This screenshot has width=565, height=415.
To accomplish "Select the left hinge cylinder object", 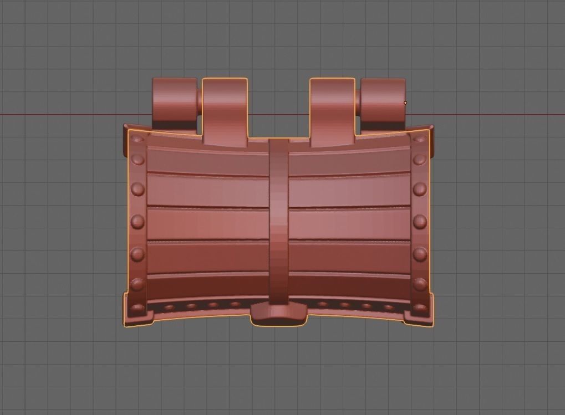I will coord(175,103).
